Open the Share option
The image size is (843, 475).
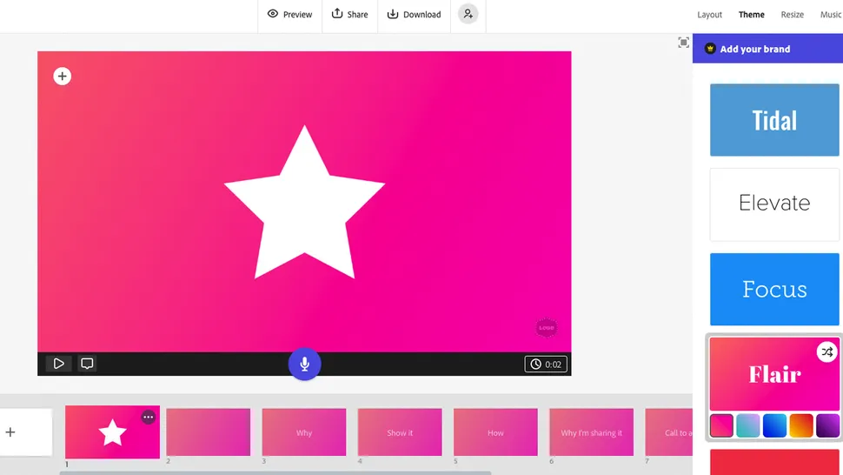[x=349, y=15]
